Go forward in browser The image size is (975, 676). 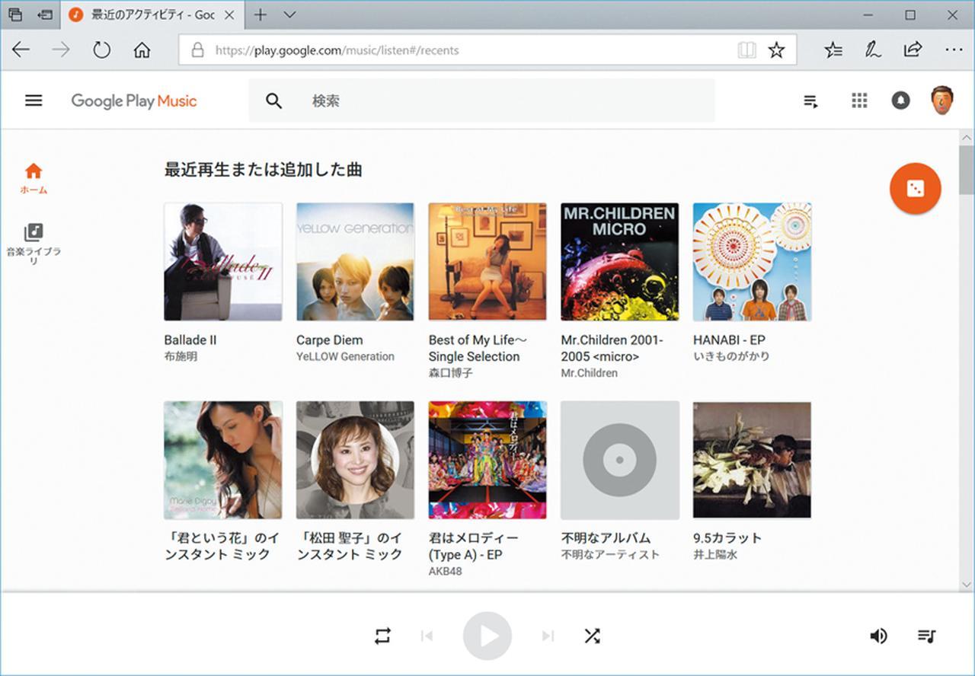click(x=61, y=50)
